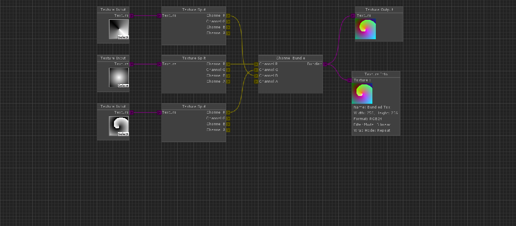
Task: Click Select on the radial gradient texture
Action: [x=123, y=86]
